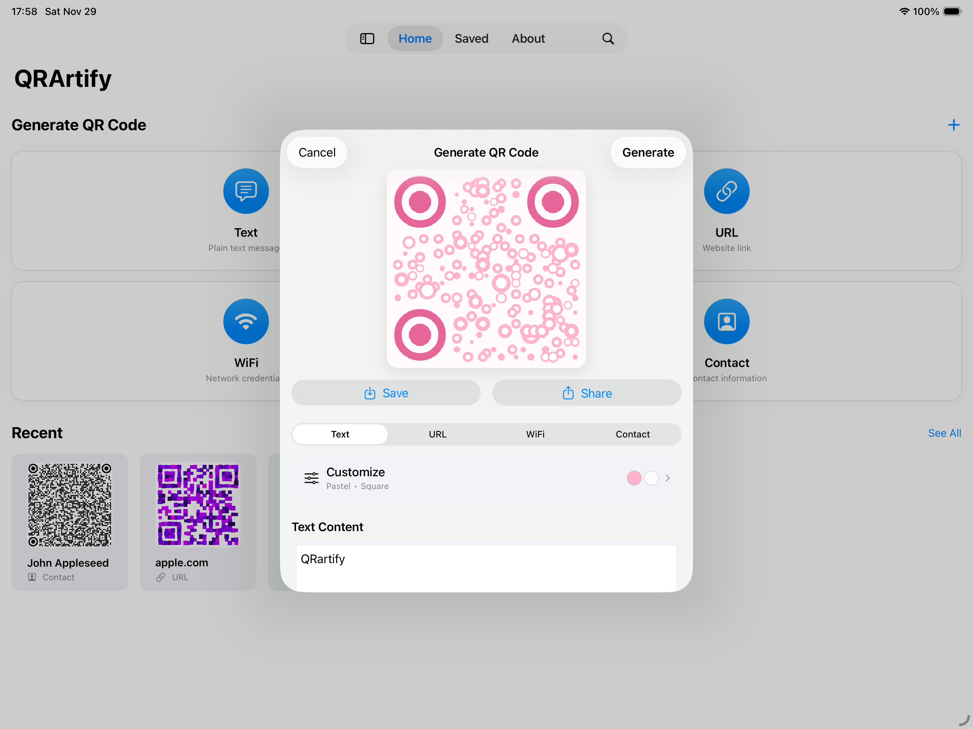Open the About tab
This screenshot has width=973, height=729.
click(528, 39)
